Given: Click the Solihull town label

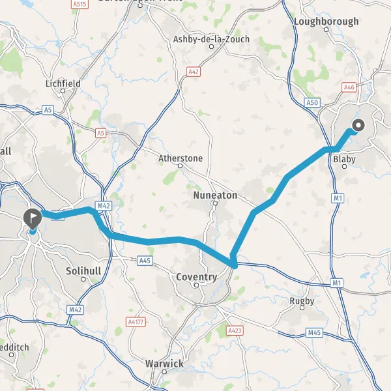Looking at the screenshot, I should [83, 271].
